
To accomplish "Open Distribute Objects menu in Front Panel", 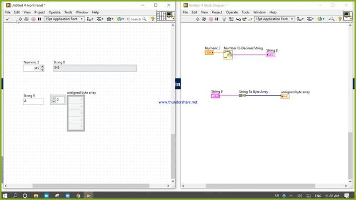I will [x=100, y=19].
